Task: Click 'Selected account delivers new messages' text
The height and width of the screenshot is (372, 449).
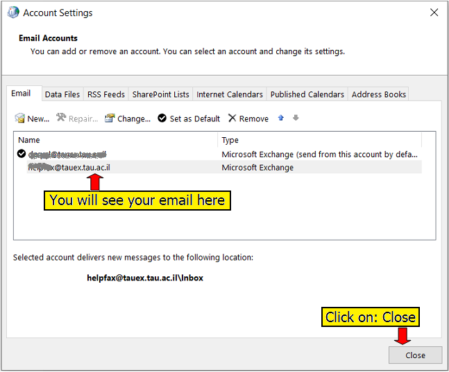Action: coord(133,257)
